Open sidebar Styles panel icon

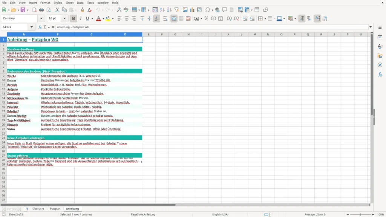380,46
